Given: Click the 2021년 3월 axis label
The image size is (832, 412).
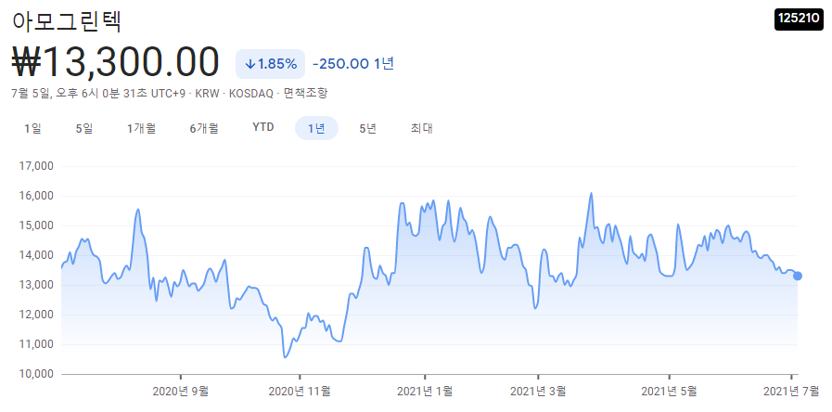Looking at the screenshot, I should pyautogui.click(x=538, y=392).
